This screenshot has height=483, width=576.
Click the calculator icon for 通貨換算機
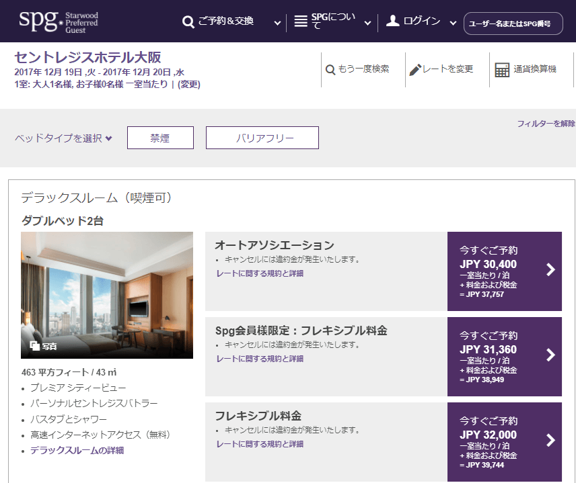pyautogui.click(x=502, y=70)
